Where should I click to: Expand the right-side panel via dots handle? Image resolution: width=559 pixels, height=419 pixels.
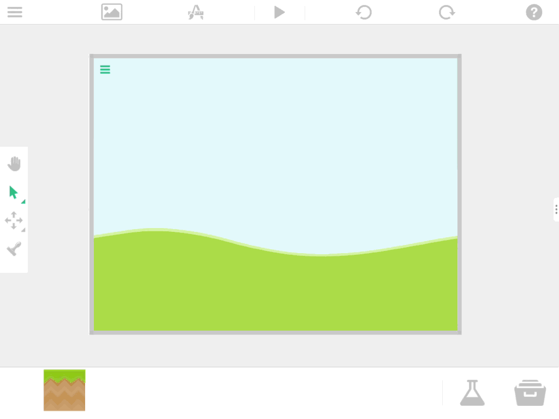pos(556,209)
